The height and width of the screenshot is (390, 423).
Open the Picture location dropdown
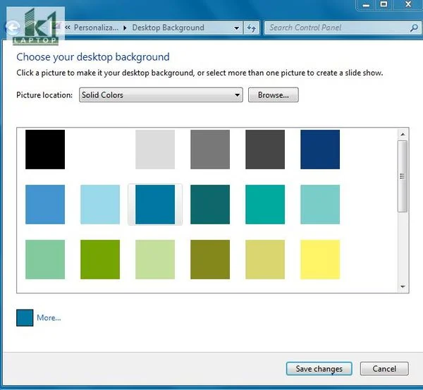point(161,95)
